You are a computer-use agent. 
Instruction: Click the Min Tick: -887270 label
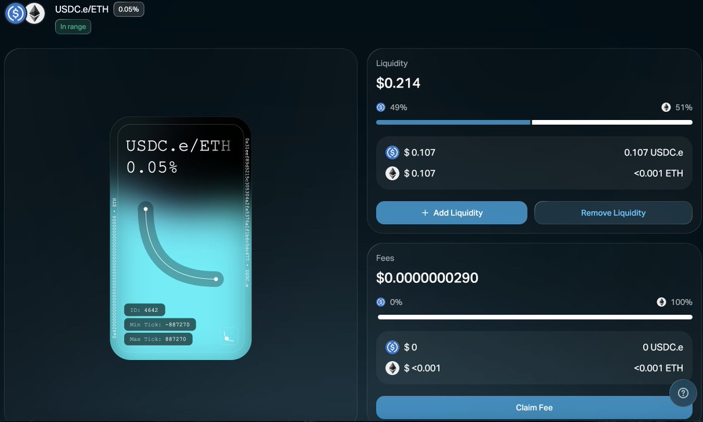tap(160, 324)
